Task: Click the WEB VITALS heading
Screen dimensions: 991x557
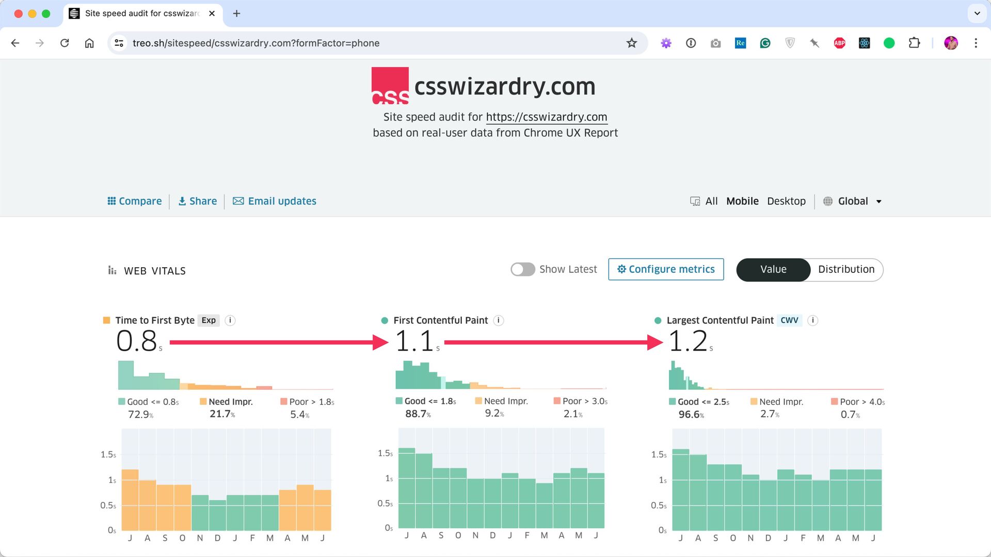Action: (x=154, y=271)
